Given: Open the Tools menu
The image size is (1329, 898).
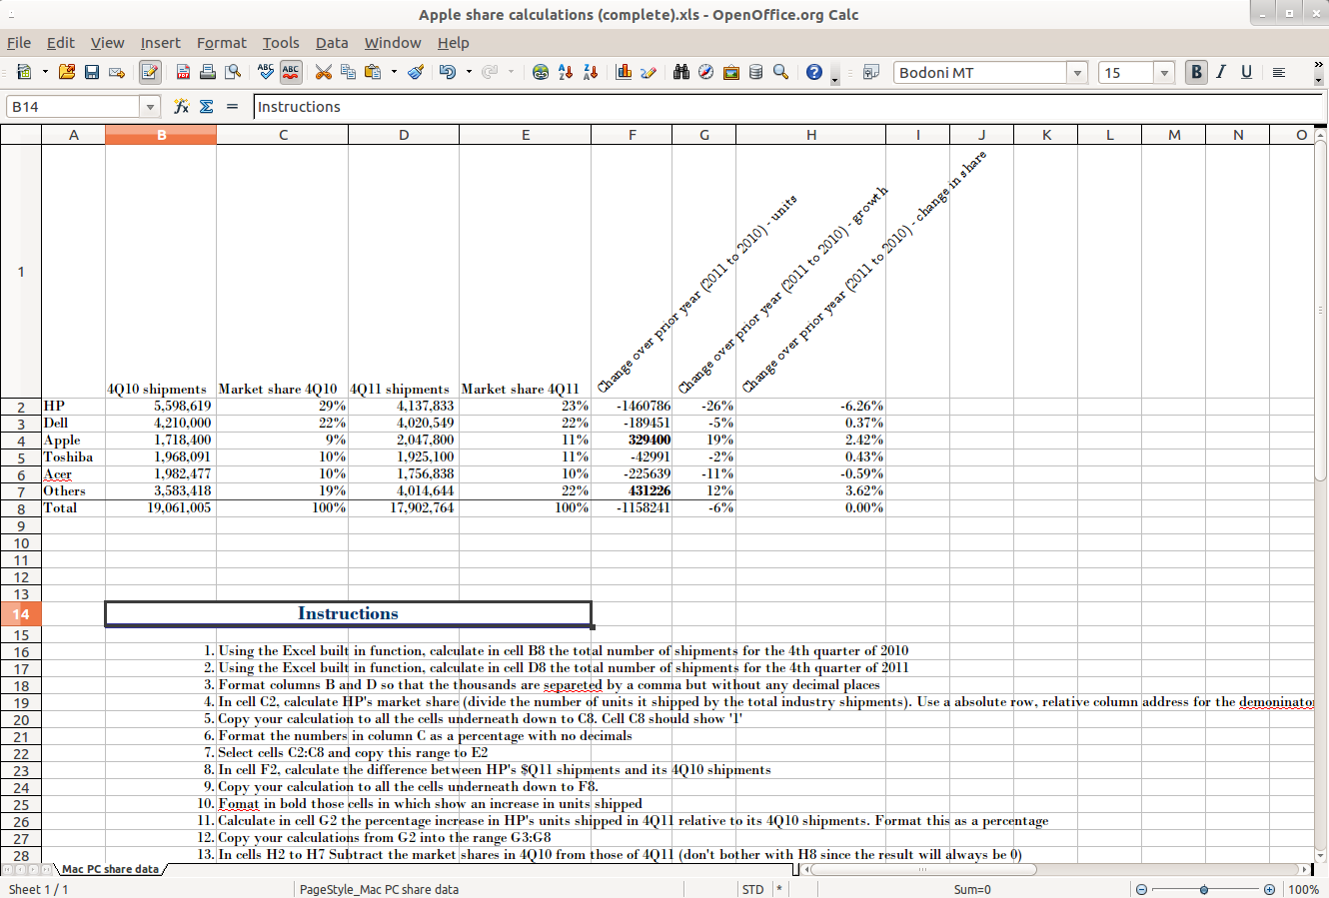Looking at the screenshot, I should click(281, 43).
